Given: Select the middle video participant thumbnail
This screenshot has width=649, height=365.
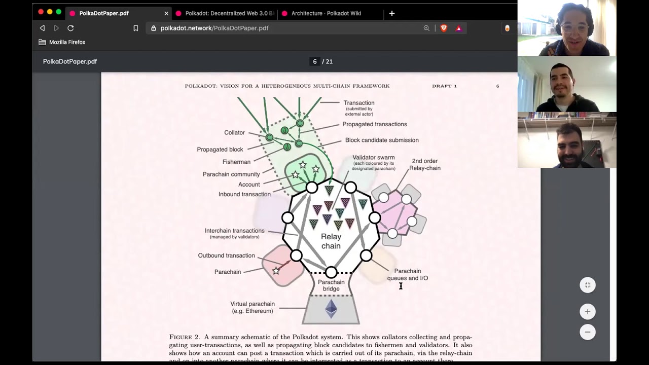Looking at the screenshot, I should pyautogui.click(x=567, y=84).
